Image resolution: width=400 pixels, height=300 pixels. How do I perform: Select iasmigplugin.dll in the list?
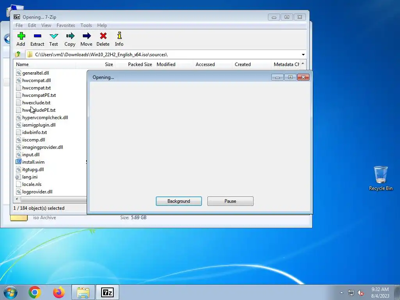point(39,125)
